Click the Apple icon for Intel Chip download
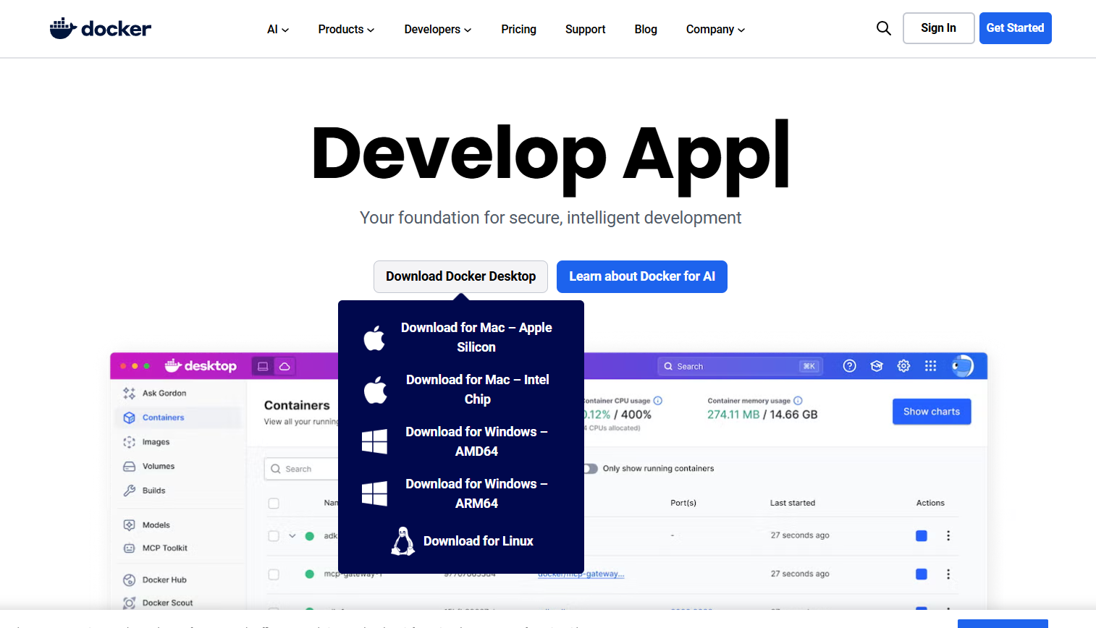 (x=374, y=389)
